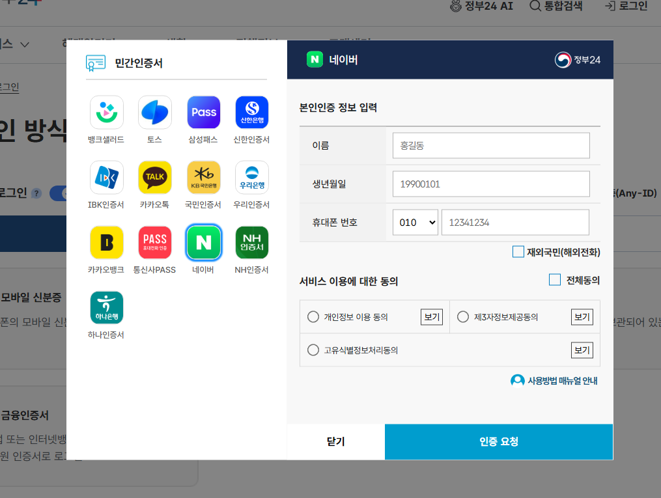Select the Hana Bank certificate icon
Image resolution: width=661 pixels, height=498 pixels.
pos(107,307)
